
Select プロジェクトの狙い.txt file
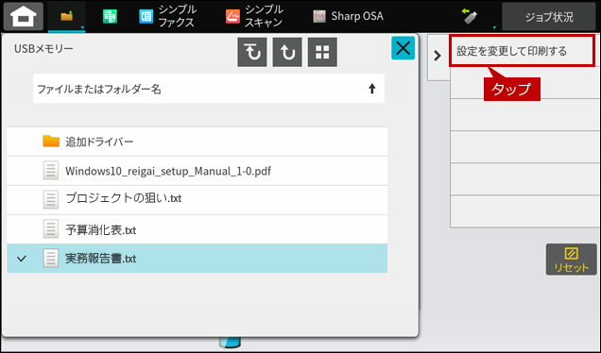pos(197,200)
